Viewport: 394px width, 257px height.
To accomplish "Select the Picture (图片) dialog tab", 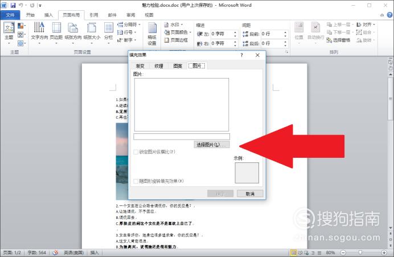I will pos(197,66).
